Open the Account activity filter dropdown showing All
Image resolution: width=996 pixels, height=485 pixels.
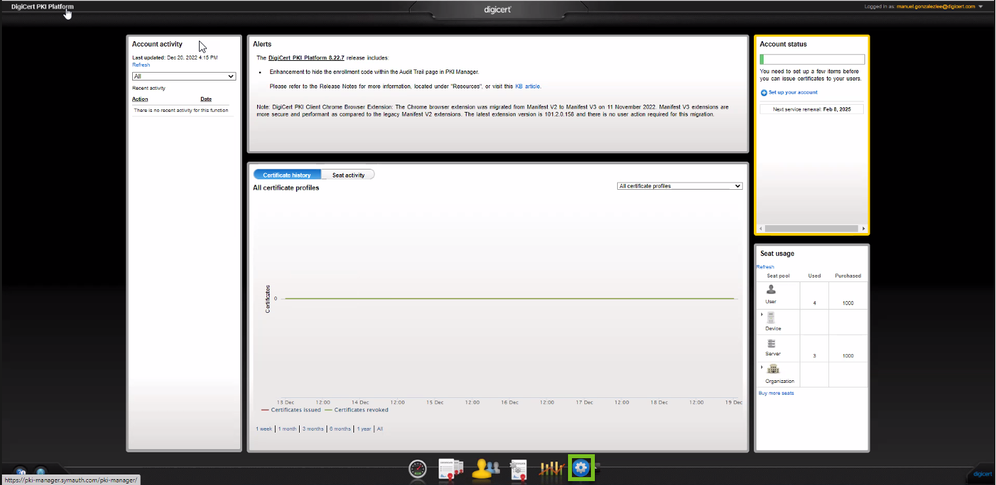pos(184,77)
